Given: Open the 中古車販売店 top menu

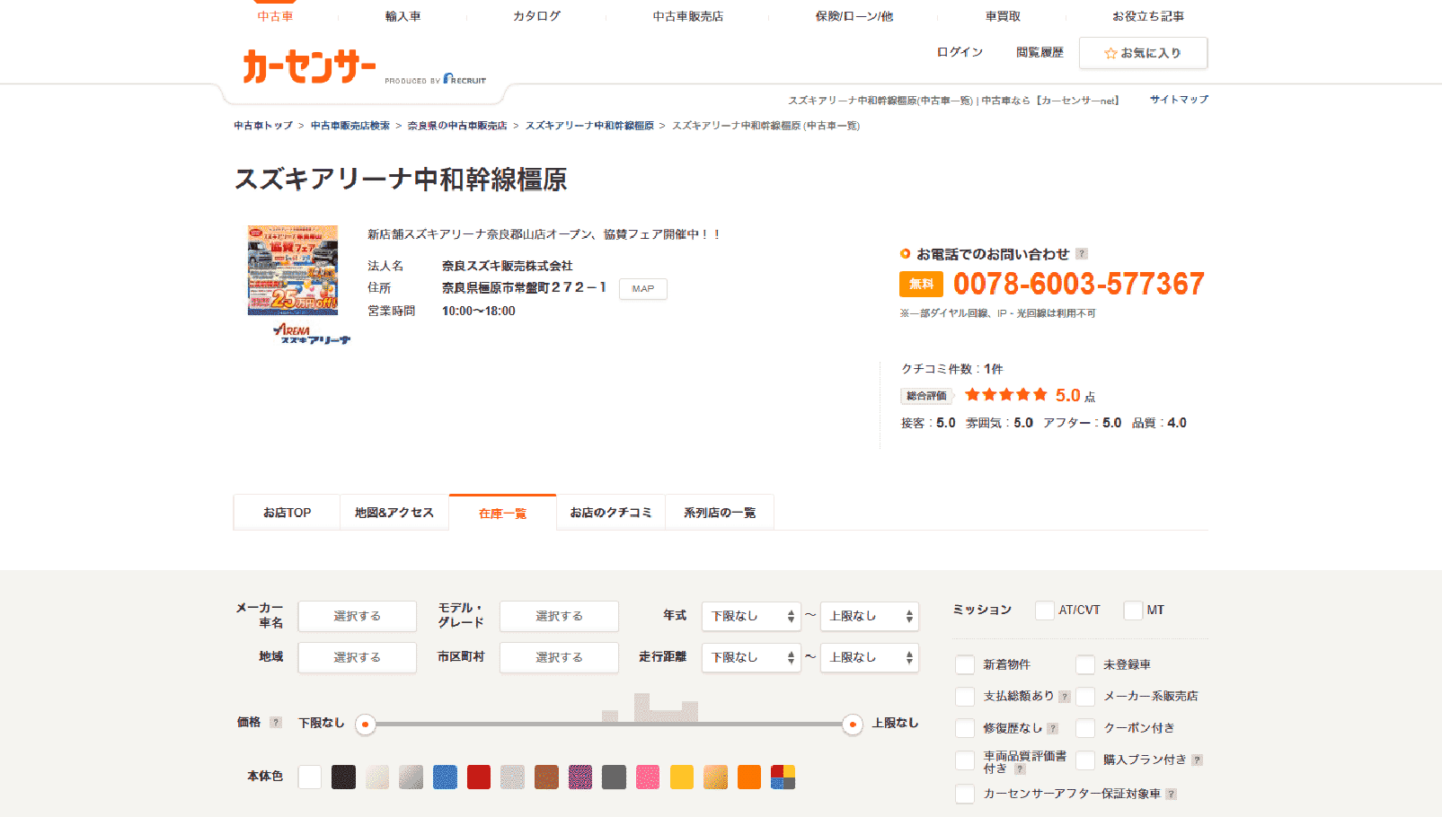Looking at the screenshot, I should click(x=688, y=16).
